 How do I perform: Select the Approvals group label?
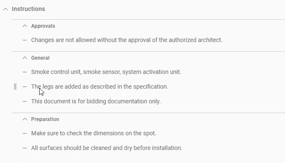pos(43,26)
